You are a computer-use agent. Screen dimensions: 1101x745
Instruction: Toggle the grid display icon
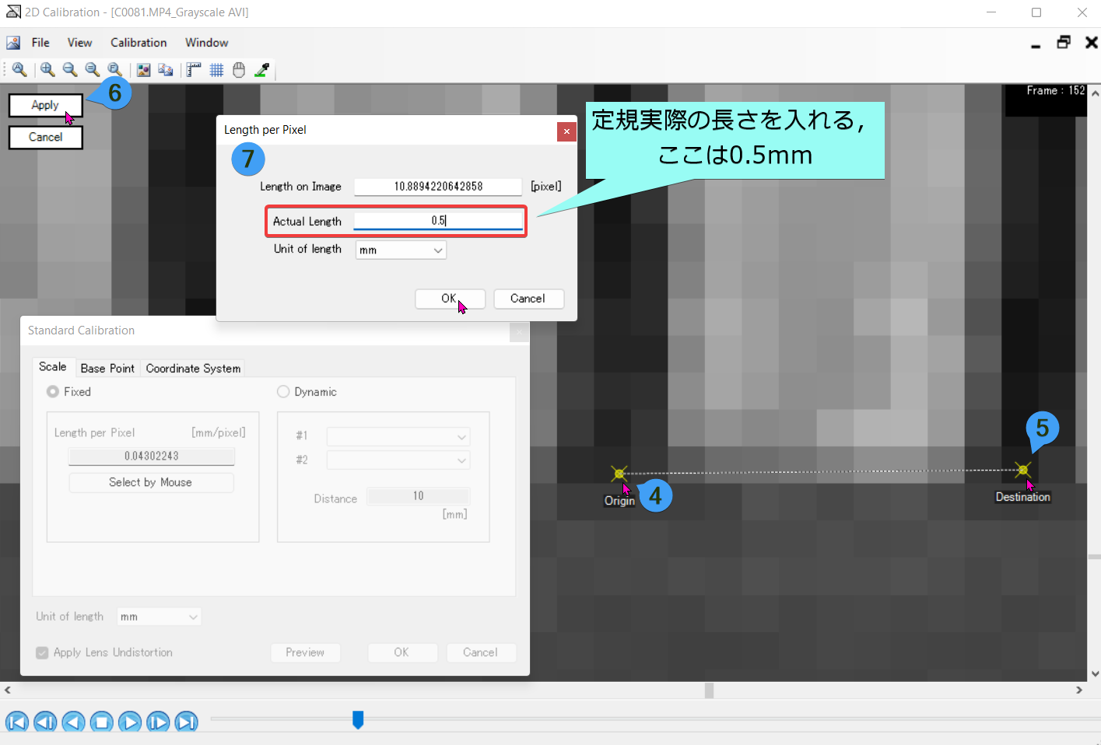pos(216,70)
